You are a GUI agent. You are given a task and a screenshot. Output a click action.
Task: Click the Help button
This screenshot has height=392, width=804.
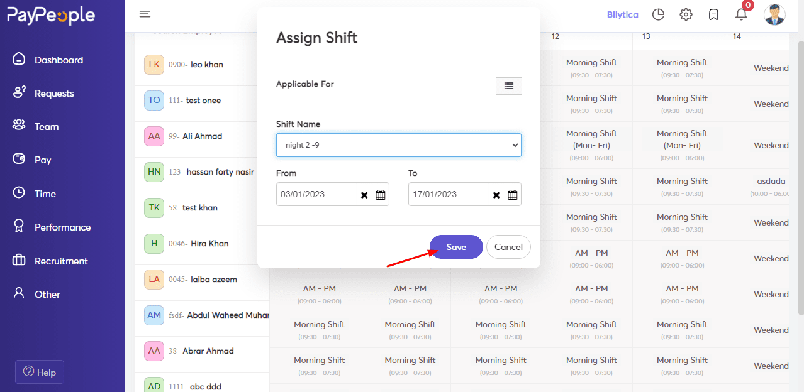40,372
